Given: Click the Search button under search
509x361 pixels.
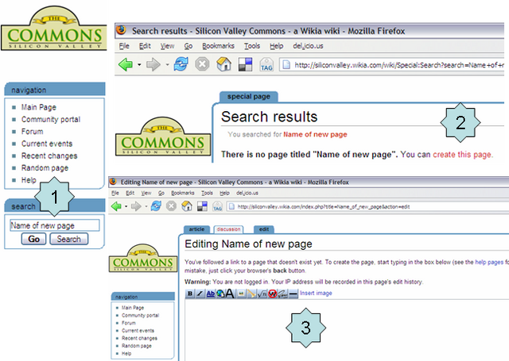Looking at the screenshot, I should coord(69,239).
